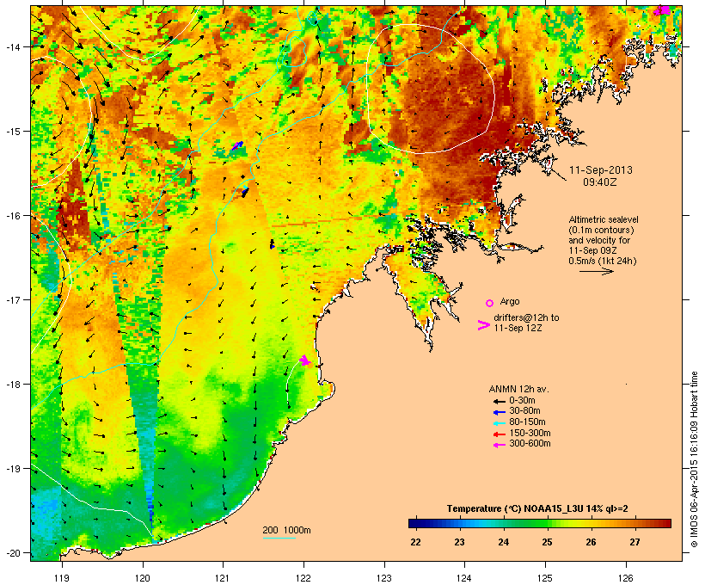Click the colorbar tick label 23

(459, 542)
